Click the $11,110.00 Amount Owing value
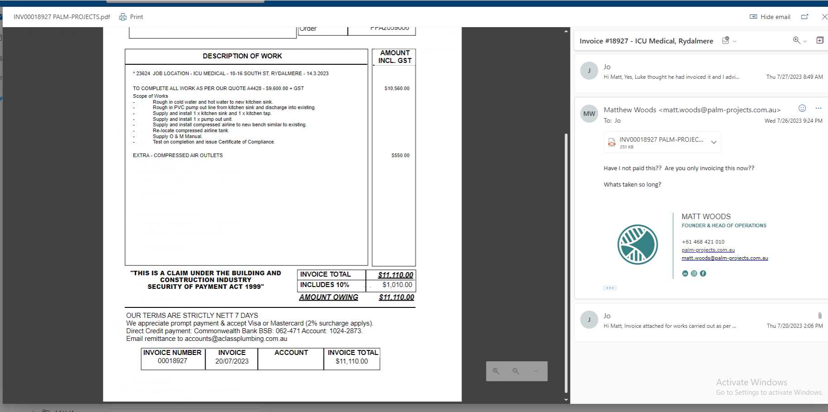Image resolution: width=828 pixels, height=412 pixels. pos(396,297)
